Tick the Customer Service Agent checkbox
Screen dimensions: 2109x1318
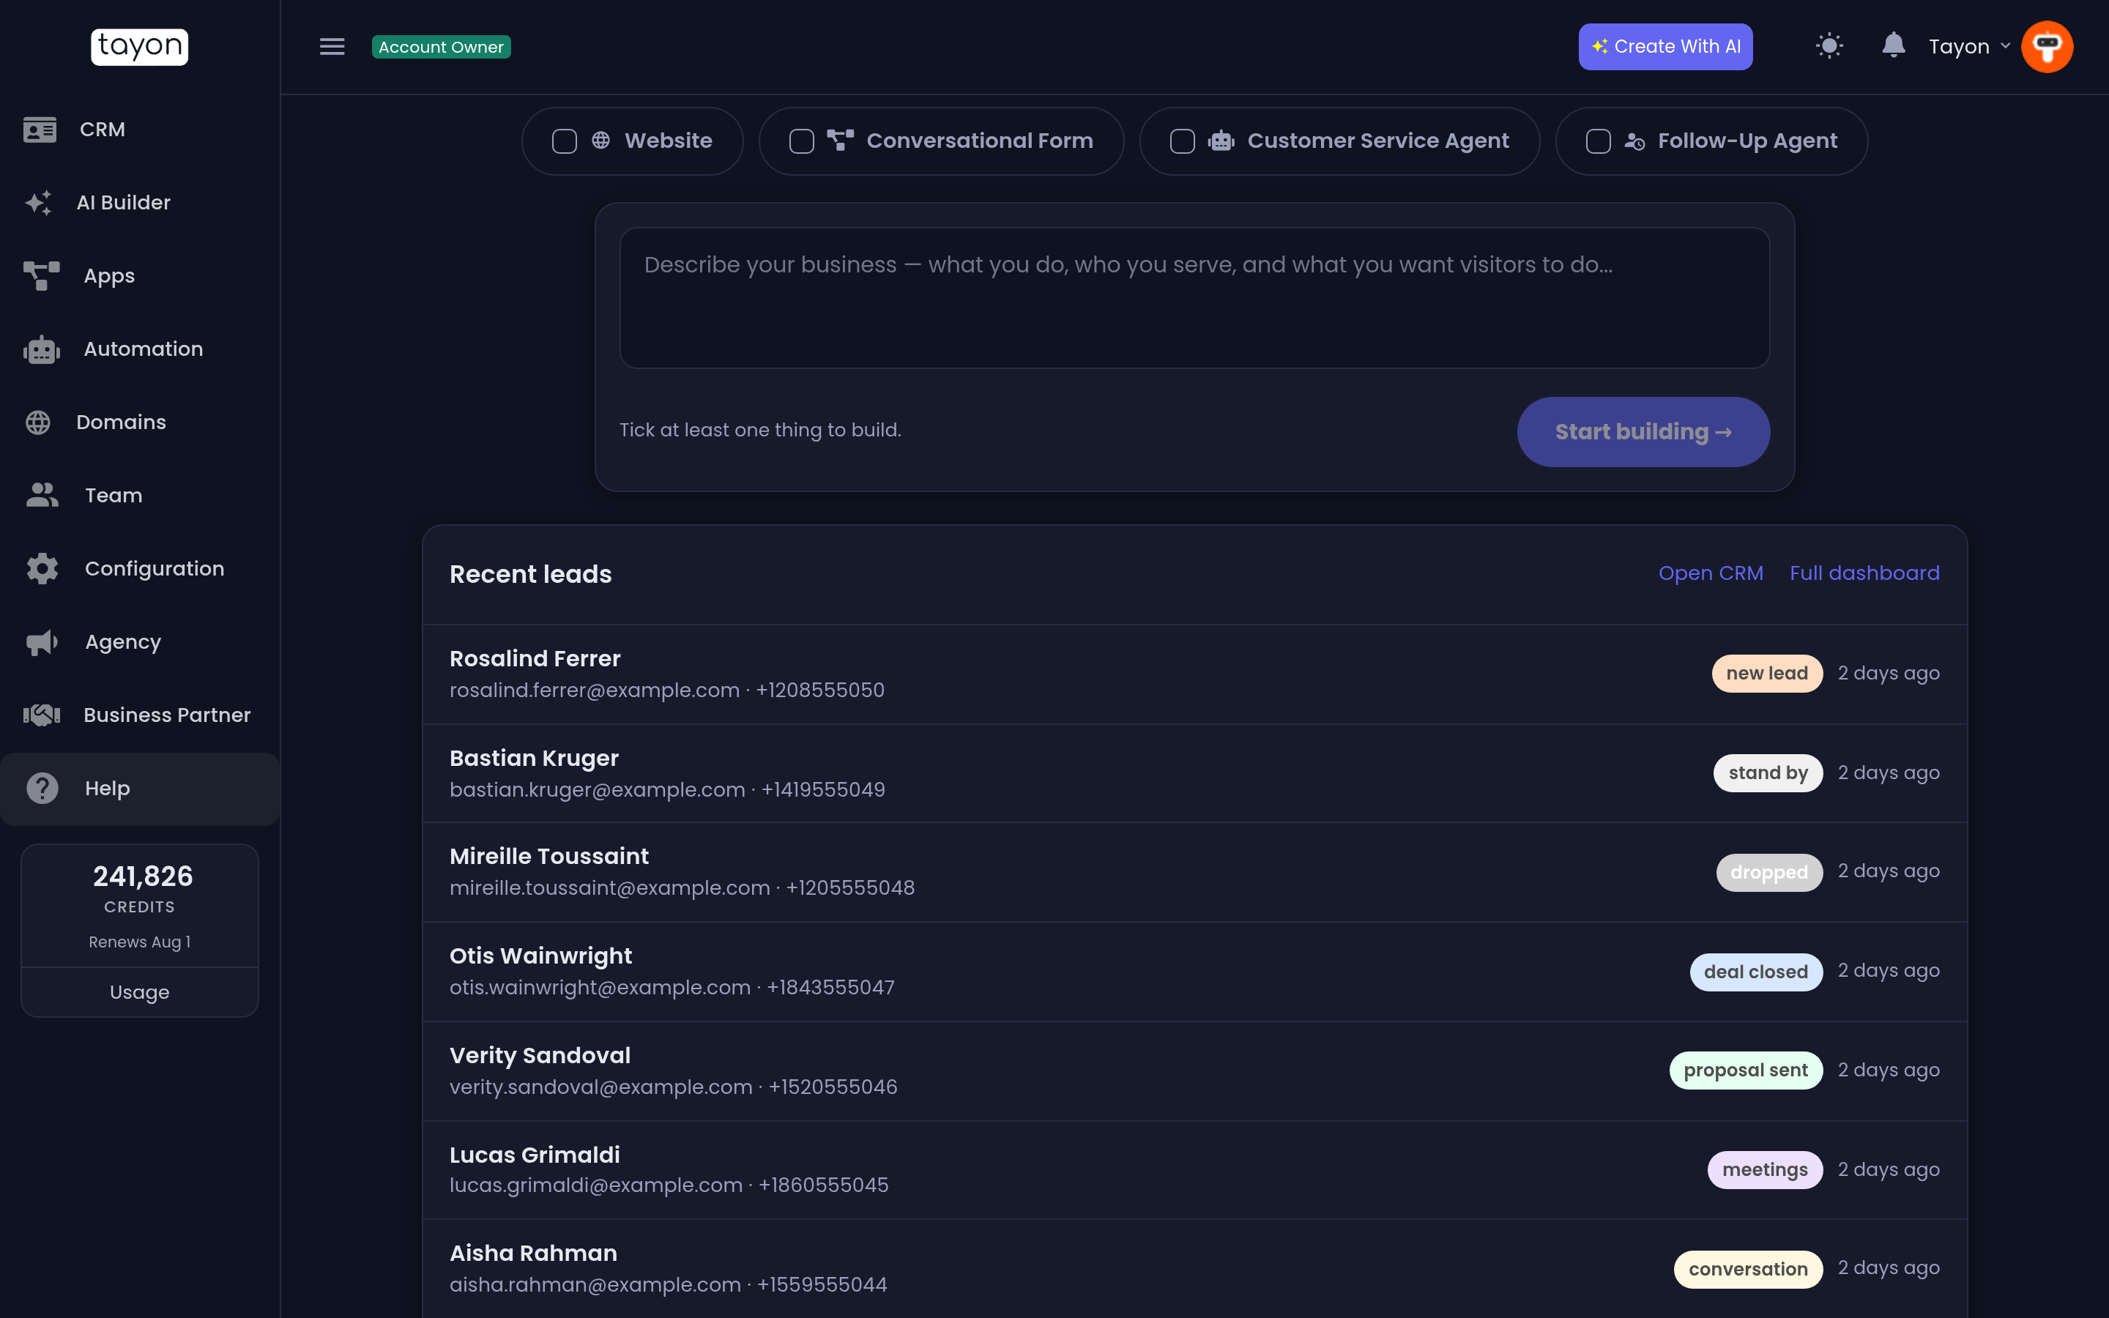coord(1182,141)
